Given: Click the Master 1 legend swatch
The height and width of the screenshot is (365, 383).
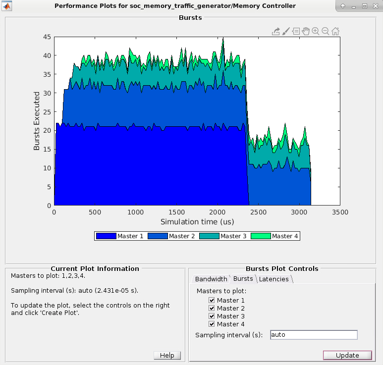Looking at the screenshot, I should (x=106, y=236).
